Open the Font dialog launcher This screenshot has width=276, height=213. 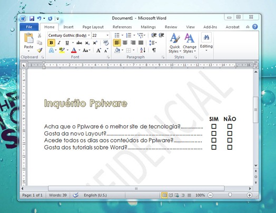pos(108,57)
